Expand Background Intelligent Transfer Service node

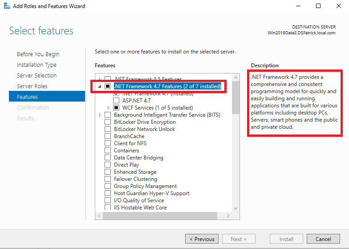pyautogui.click(x=100, y=115)
